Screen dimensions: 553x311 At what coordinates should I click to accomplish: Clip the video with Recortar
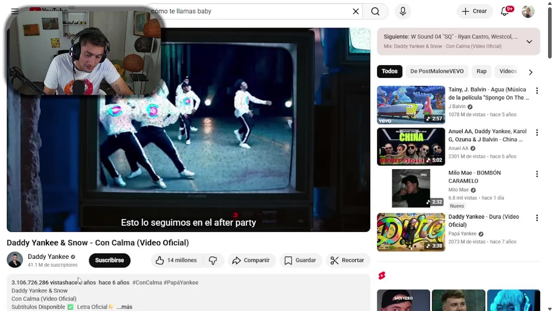click(347, 260)
